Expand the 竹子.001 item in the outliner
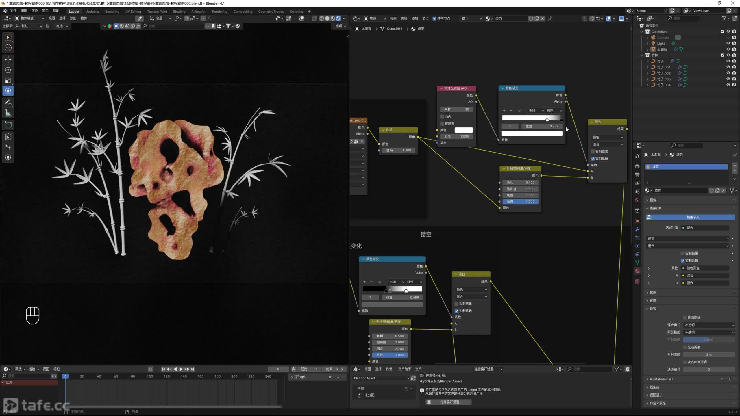Viewport: 740px width, 416px height. tap(647, 67)
